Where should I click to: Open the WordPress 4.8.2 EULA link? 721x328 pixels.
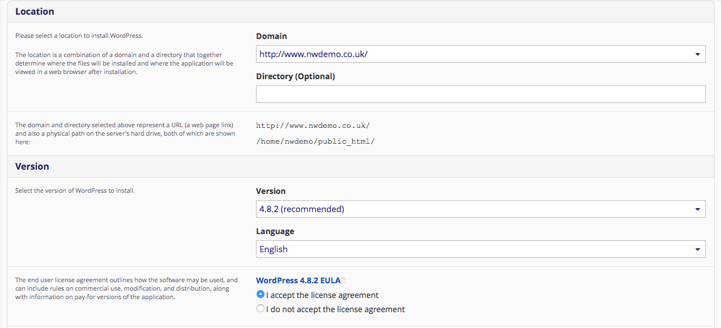[x=298, y=280]
